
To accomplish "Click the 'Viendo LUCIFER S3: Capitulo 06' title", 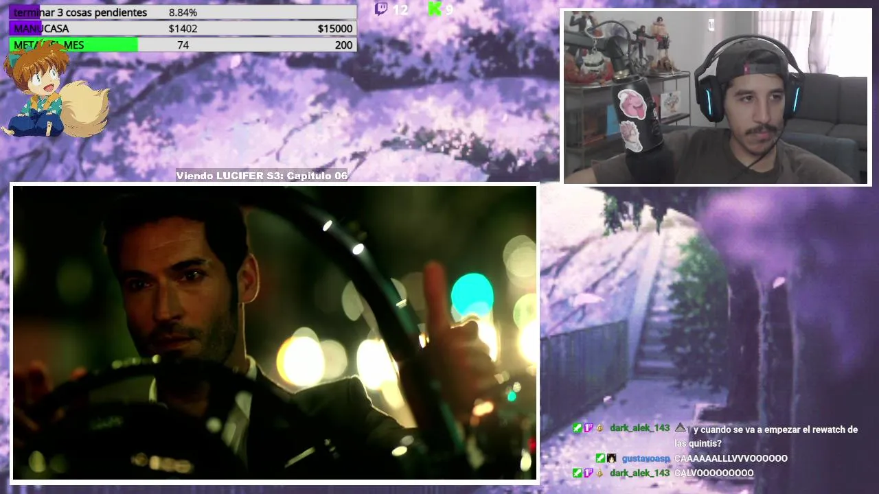I will 262,176.
